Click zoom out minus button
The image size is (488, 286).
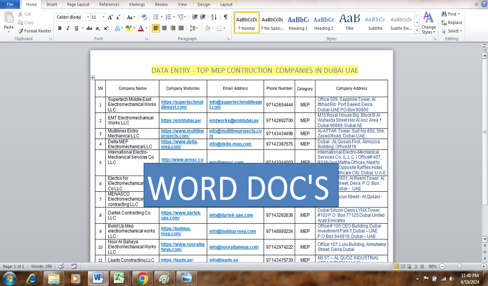442,266
